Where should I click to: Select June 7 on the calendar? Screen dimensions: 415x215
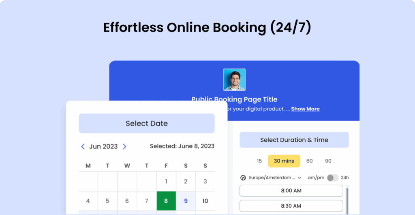(x=147, y=201)
